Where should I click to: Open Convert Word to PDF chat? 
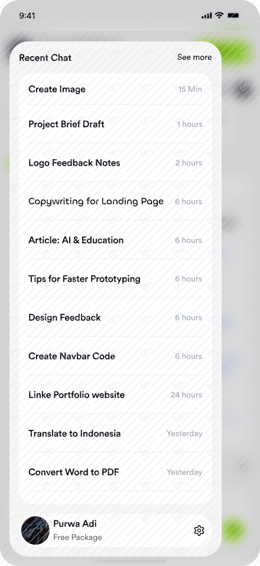click(115, 472)
